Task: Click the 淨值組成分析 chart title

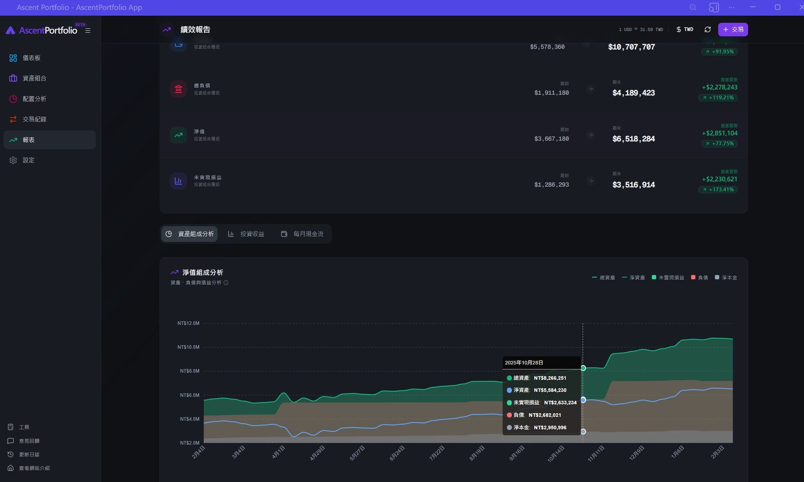Action: click(x=203, y=273)
